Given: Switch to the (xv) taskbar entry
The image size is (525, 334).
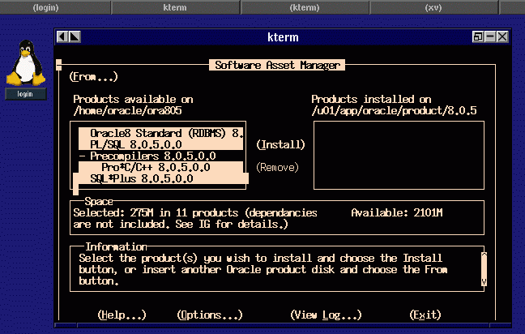Looking at the screenshot, I should tap(433, 7).
